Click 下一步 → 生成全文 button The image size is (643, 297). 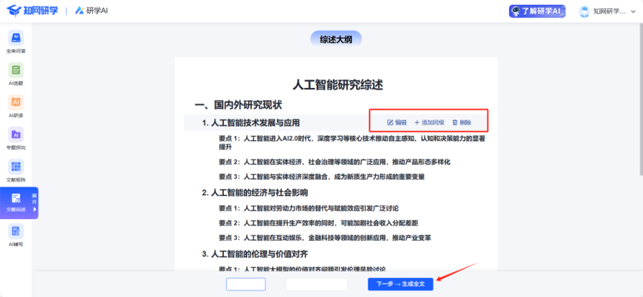[400, 284]
